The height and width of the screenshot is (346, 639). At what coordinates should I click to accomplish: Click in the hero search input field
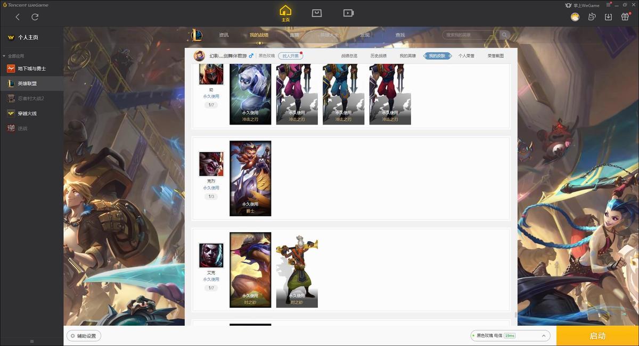point(470,35)
